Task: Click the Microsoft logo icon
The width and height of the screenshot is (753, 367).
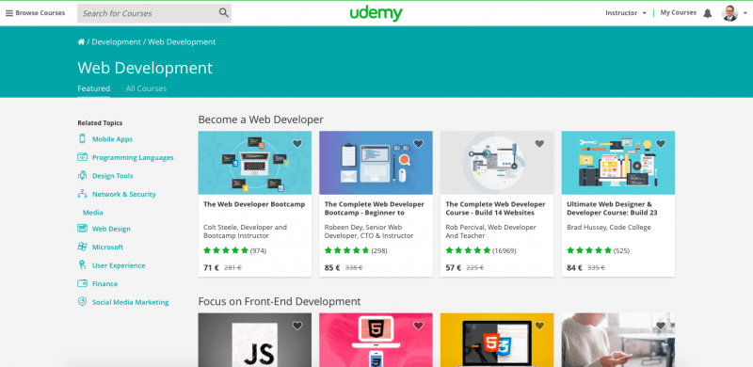Action: coord(82,247)
